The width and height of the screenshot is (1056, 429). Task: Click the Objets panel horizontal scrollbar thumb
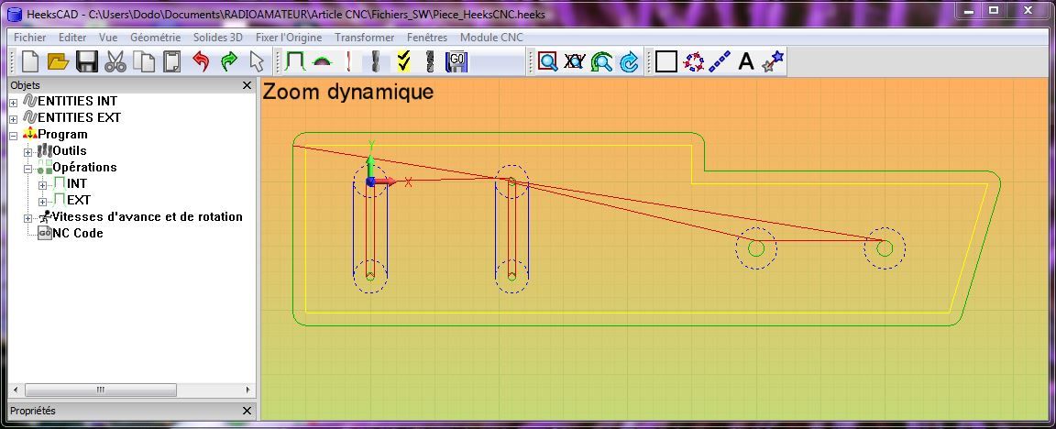(101, 390)
